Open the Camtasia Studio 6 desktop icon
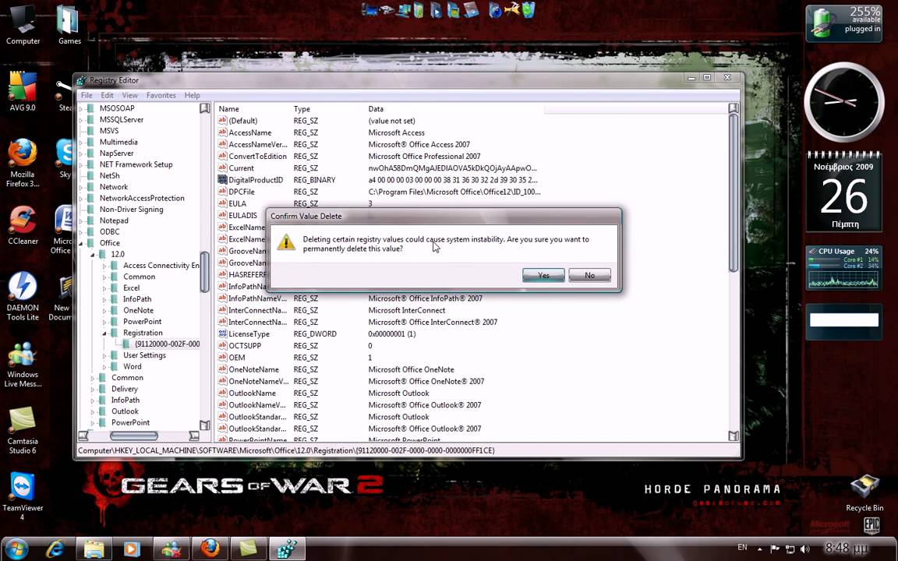This screenshot has width=898, height=561. (23, 430)
